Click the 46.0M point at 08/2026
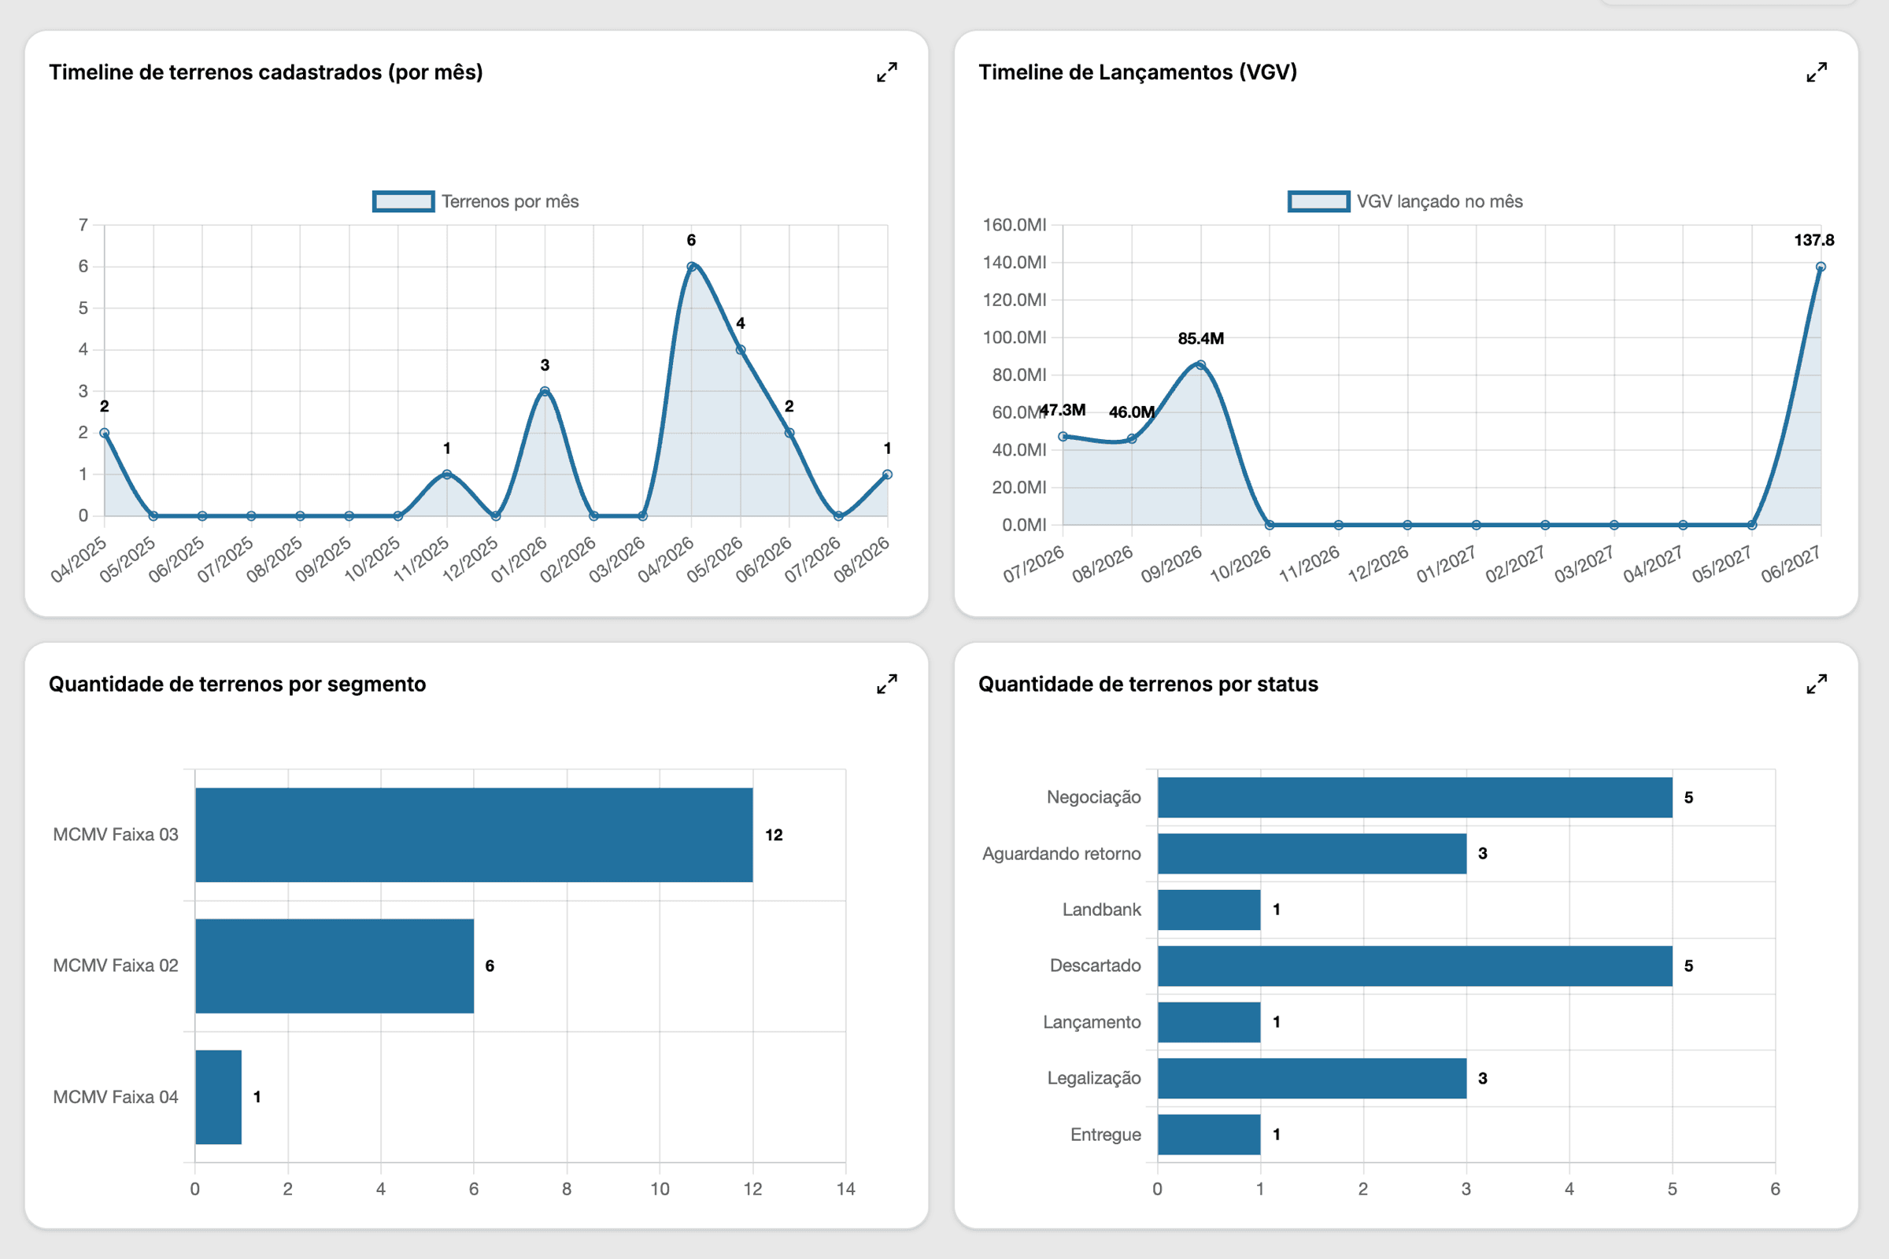Screen dimensions: 1889x1259 click(1132, 439)
